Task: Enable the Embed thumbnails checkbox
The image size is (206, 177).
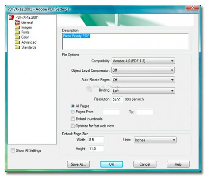Action: (x=73, y=119)
